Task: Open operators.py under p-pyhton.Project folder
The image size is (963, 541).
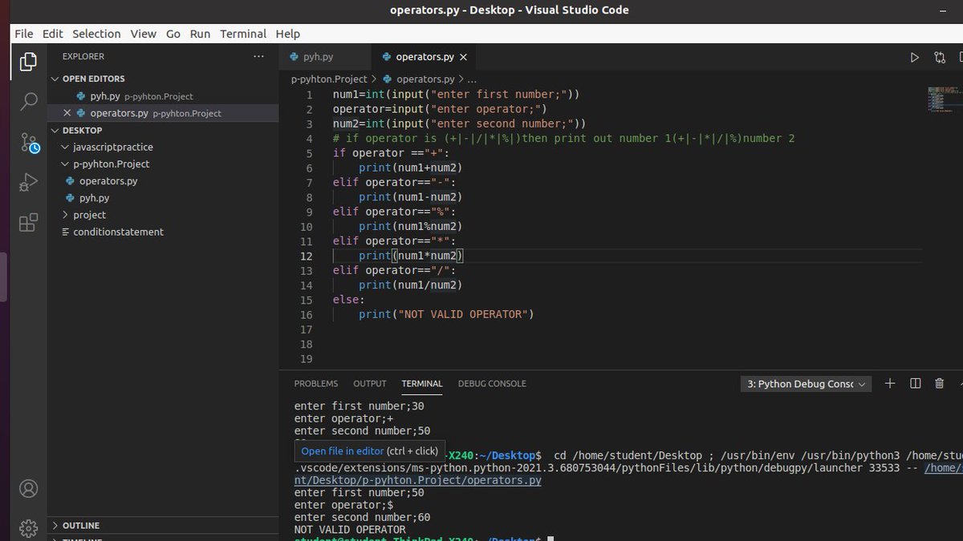Action: pyautogui.click(x=163, y=181)
